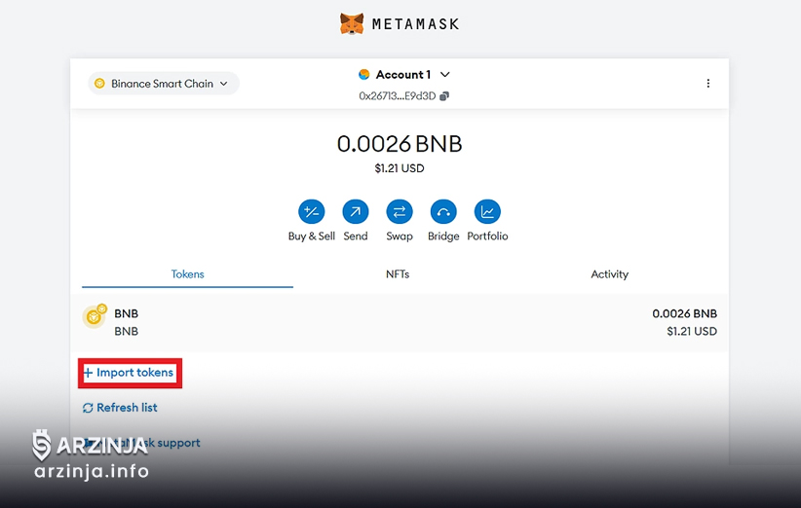
Task: Click the Swap icon
Action: [x=400, y=212]
